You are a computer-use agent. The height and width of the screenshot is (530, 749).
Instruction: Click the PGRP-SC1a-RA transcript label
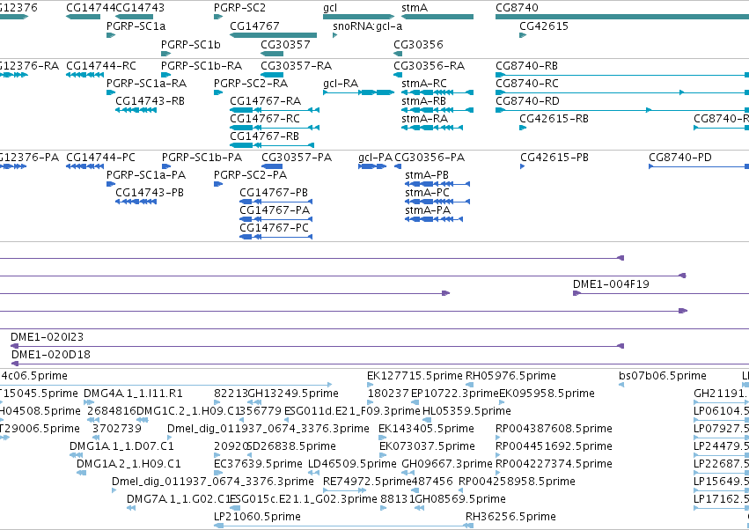tap(146, 83)
